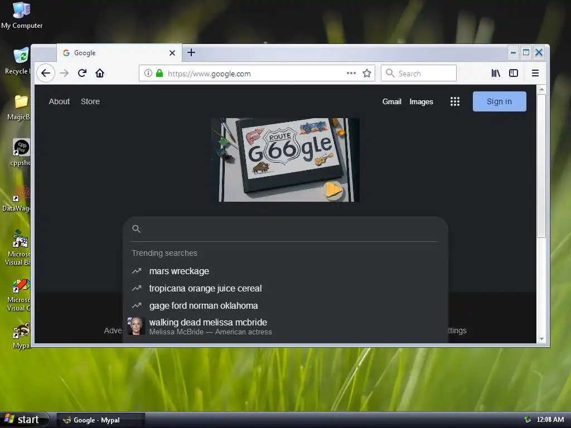Select the Mypal raccoon desktop shortcut
The width and height of the screenshot is (571, 428).
21,336
